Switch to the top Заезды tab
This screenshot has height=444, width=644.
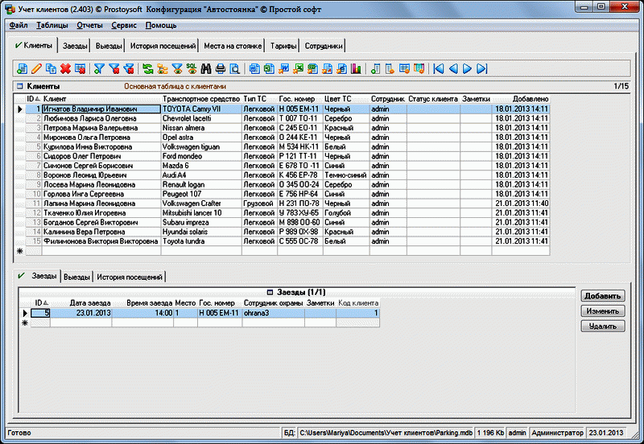[x=75, y=46]
